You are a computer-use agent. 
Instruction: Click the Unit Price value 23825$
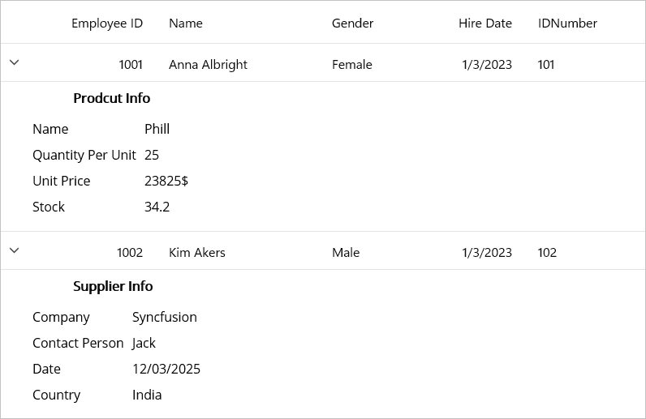[x=166, y=181]
